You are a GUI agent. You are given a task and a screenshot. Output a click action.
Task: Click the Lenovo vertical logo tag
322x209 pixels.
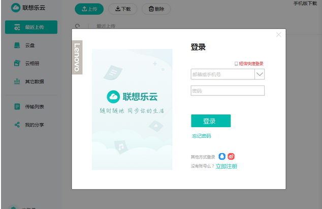point(77,57)
